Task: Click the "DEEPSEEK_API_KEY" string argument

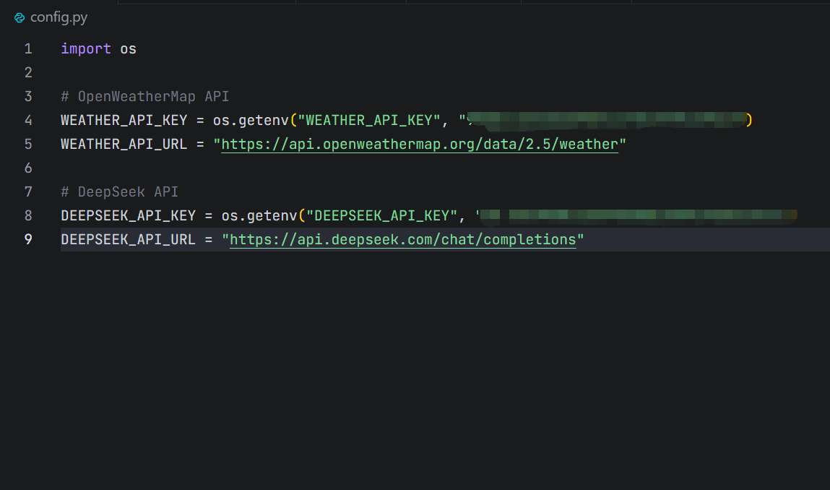Action: pyautogui.click(x=381, y=215)
